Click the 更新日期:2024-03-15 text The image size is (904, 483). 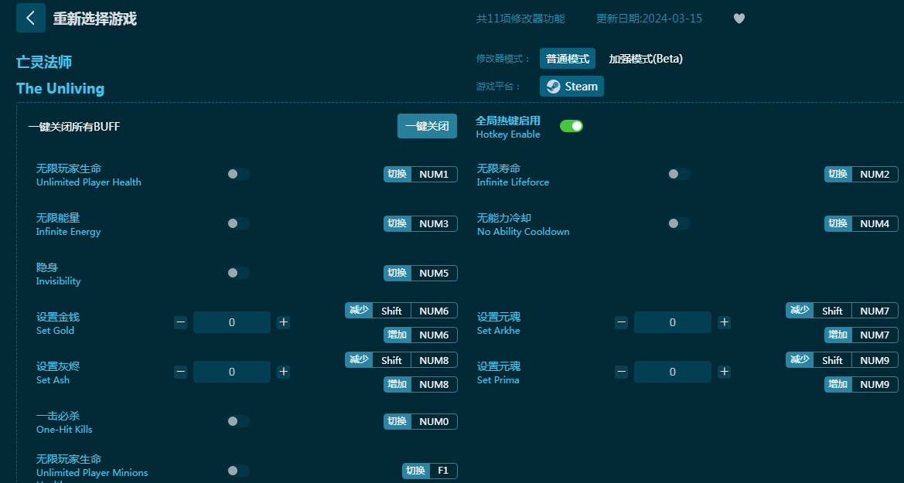tap(649, 19)
